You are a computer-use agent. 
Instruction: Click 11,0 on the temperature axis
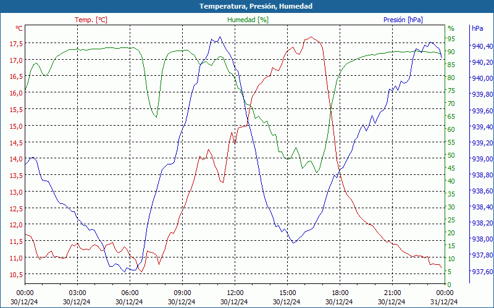point(16,258)
